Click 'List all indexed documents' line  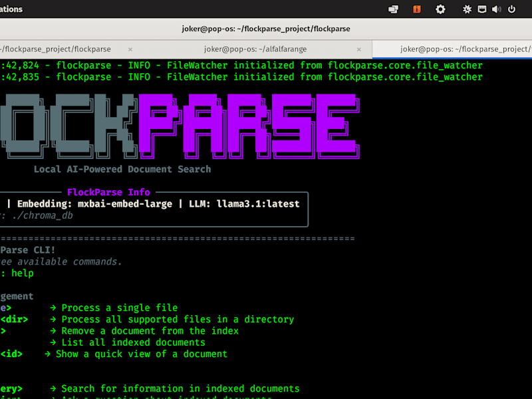coord(134,342)
